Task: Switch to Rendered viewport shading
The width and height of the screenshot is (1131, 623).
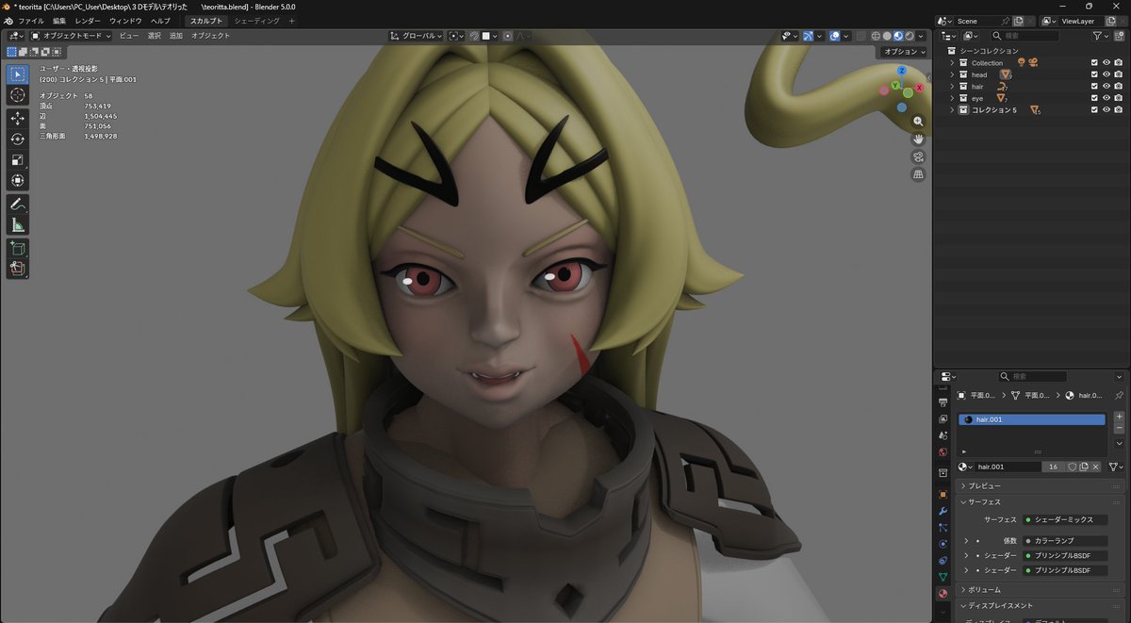Action: (x=909, y=36)
